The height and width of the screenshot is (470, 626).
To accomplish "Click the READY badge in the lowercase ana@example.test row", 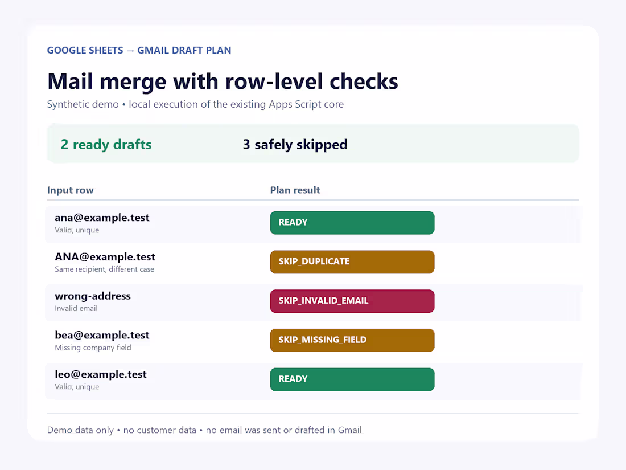I will click(x=352, y=223).
